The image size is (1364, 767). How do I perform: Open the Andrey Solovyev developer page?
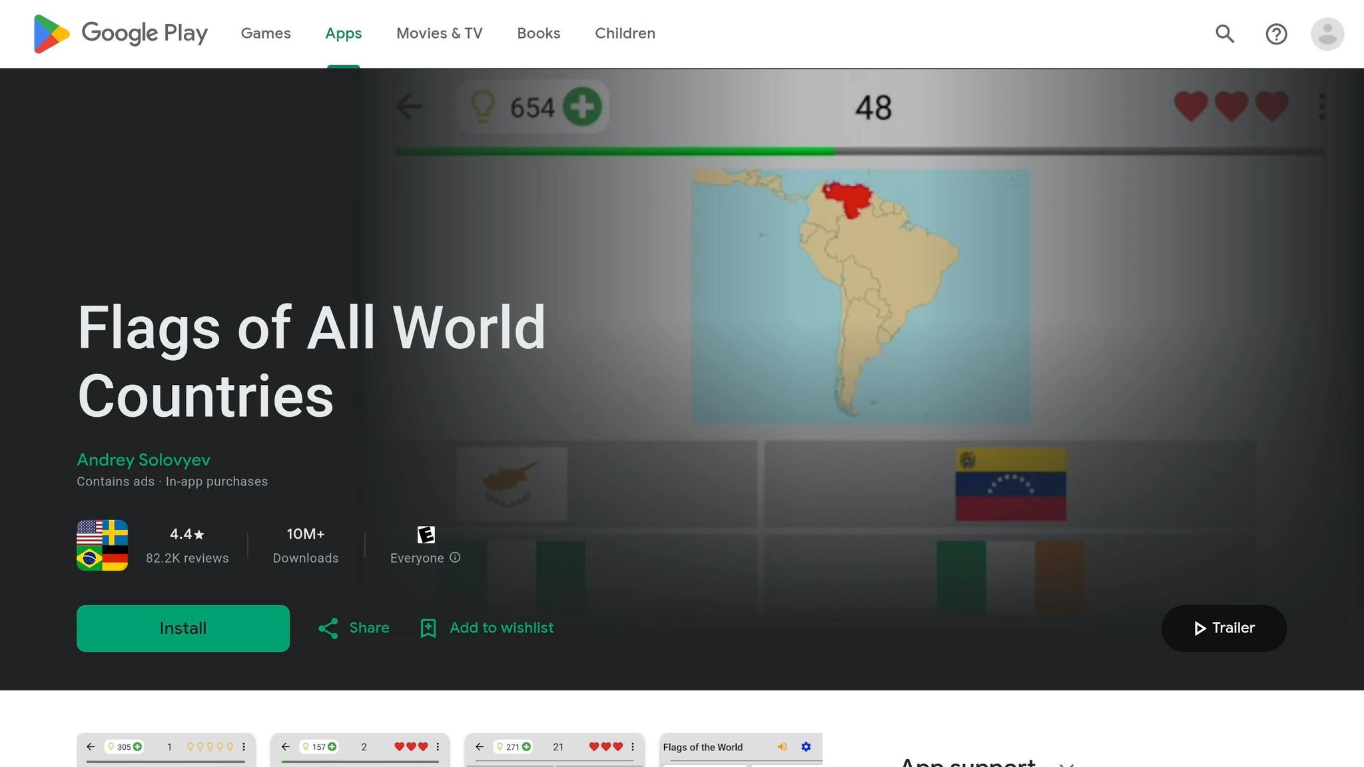(x=143, y=459)
